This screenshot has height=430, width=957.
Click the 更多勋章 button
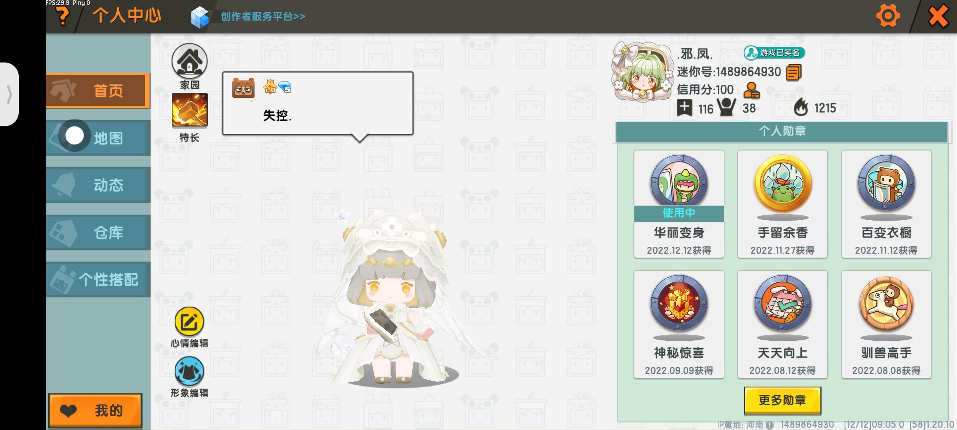coord(782,400)
